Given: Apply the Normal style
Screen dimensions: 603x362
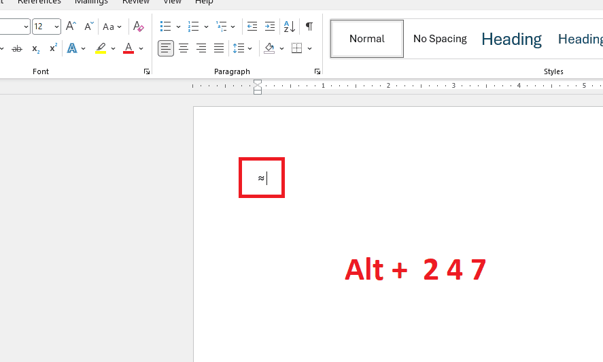Looking at the screenshot, I should click(x=367, y=39).
